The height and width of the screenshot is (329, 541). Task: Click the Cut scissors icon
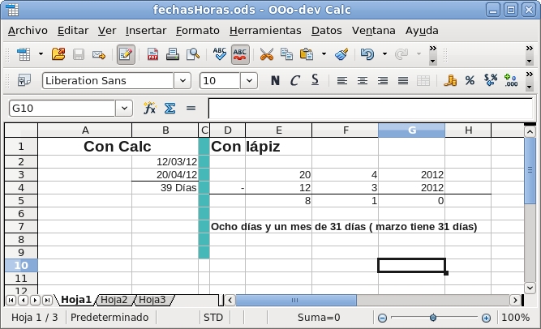coord(266,54)
